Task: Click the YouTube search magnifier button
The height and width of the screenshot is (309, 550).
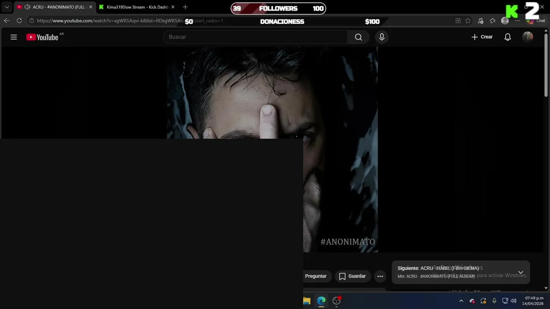Action: pyautogui.click(x=358, y=37)
